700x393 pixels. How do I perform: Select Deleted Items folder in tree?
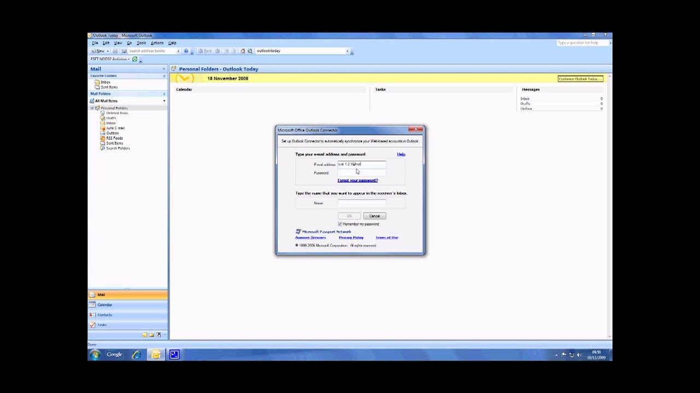coord(117,113)
